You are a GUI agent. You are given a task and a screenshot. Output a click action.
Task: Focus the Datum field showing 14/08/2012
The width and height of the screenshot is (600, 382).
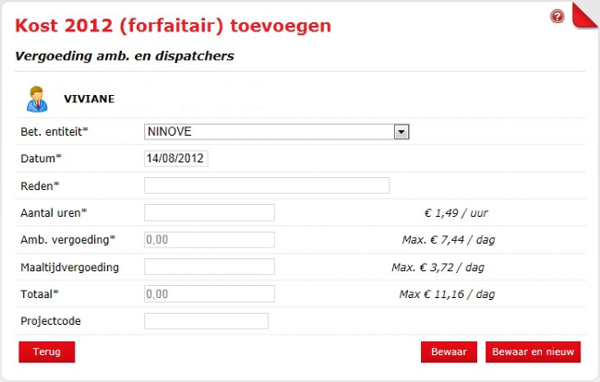(x=176, y=159)
